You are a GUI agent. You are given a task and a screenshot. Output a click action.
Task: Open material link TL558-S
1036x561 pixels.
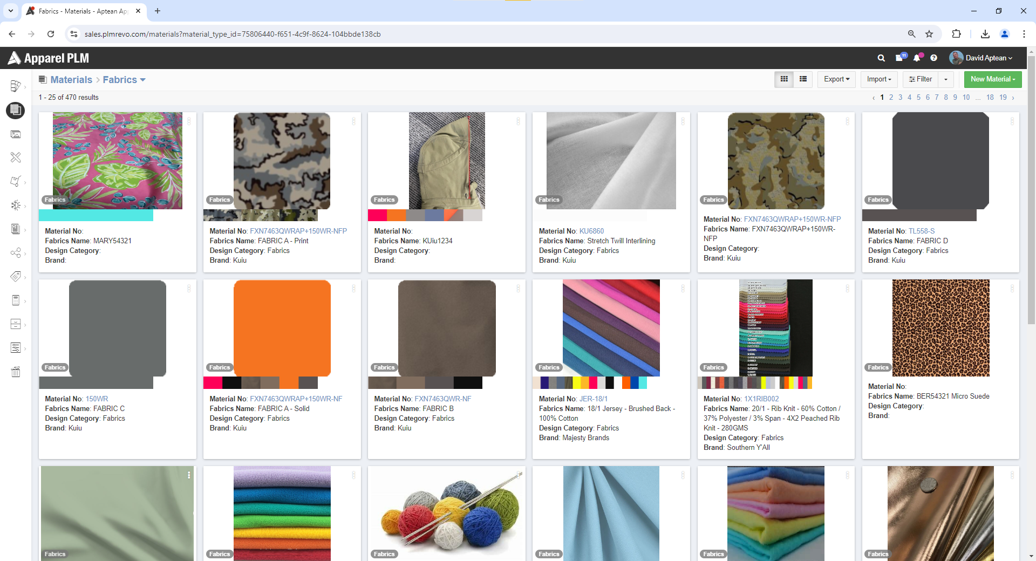[x=922, y=231]
